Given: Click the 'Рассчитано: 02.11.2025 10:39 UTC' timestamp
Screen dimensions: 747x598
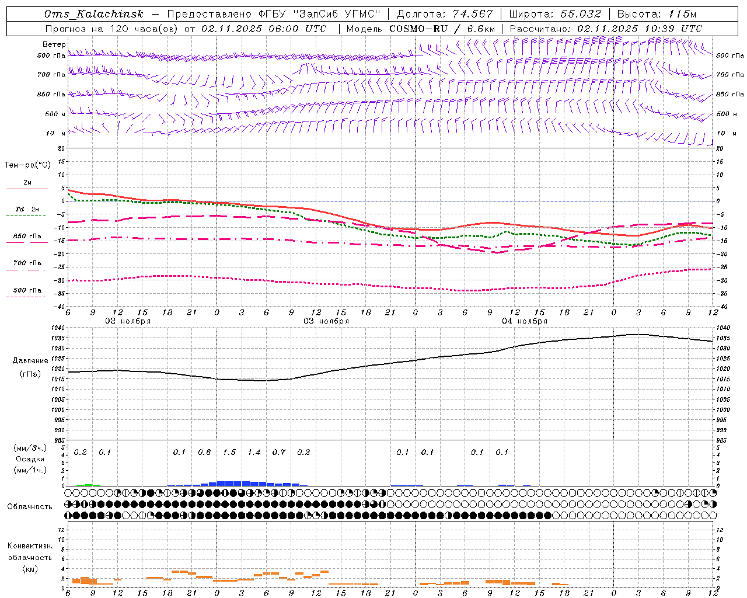Looking at the screenshot, I should tap(606, 29).
